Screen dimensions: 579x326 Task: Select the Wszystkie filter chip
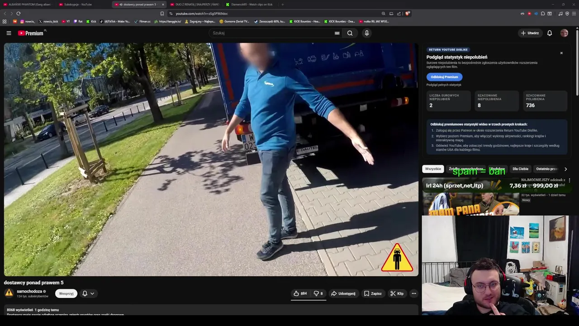(x=433, y=169)
